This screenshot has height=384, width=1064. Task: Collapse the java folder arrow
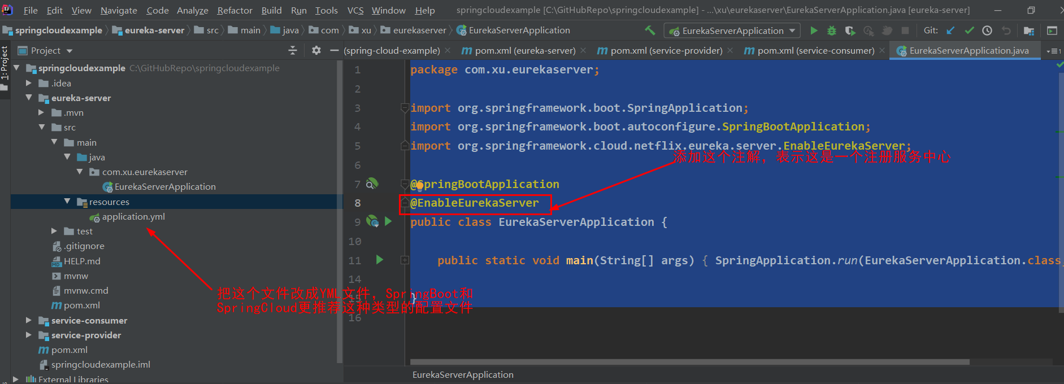(x=67, y=156)
